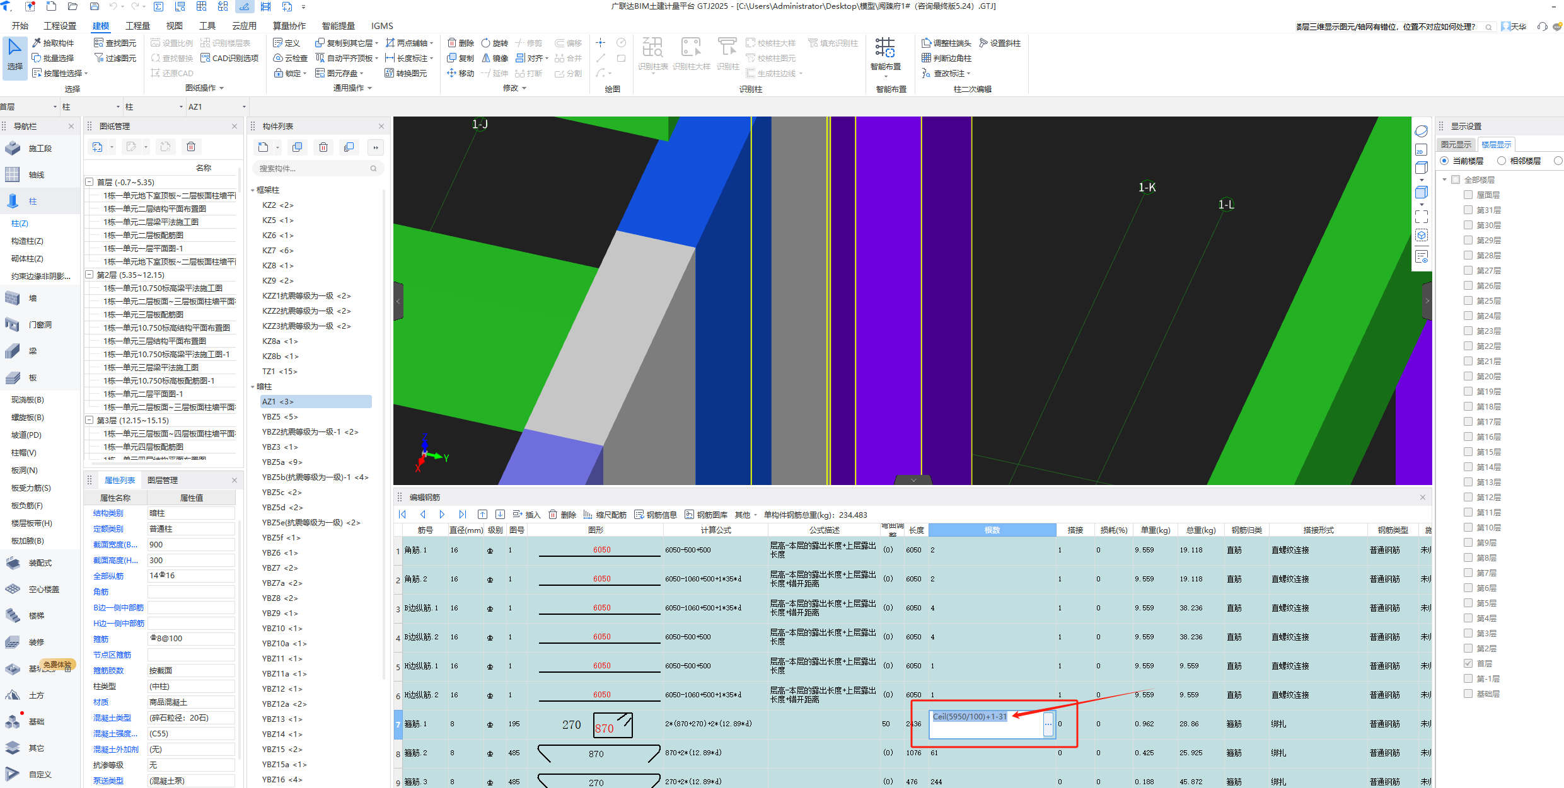Click the 2D view icon on right toolbar
The height and width of the screenshot is (788, 1564).
1421,150
